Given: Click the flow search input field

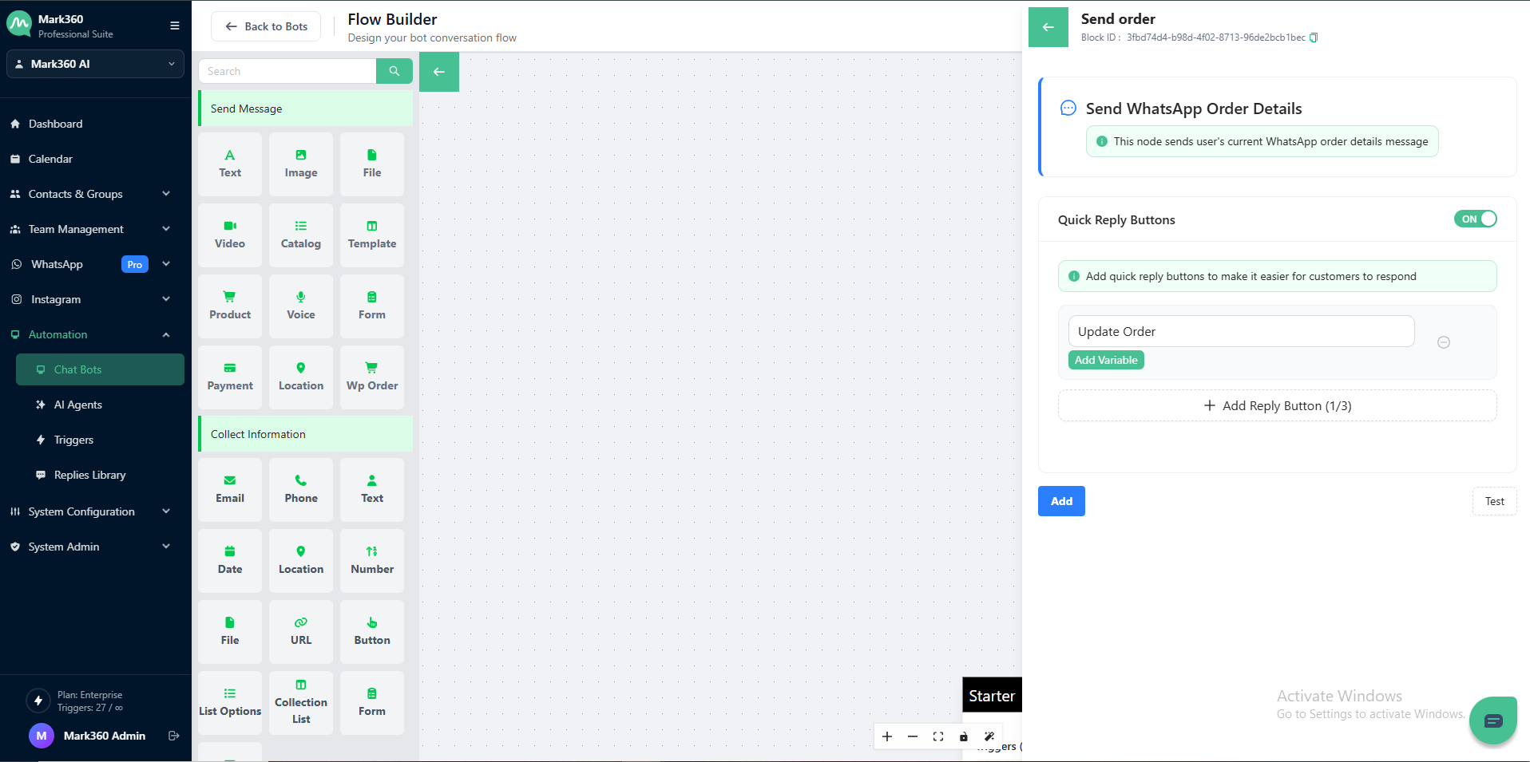Looking at the screenshot, I should 287,70.
